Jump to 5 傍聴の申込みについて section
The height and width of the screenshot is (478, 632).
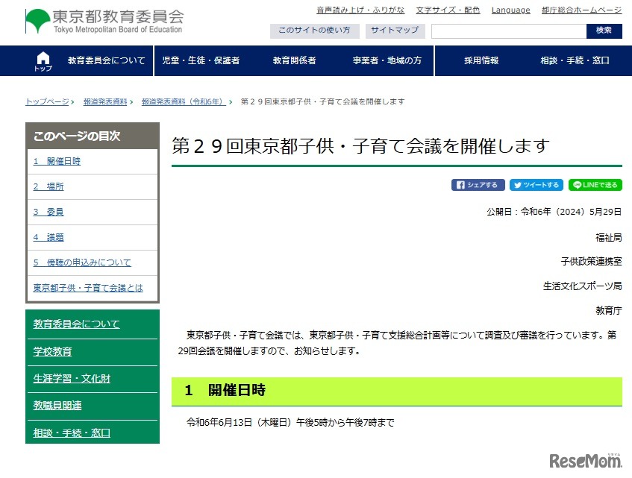tap(82, 262)
